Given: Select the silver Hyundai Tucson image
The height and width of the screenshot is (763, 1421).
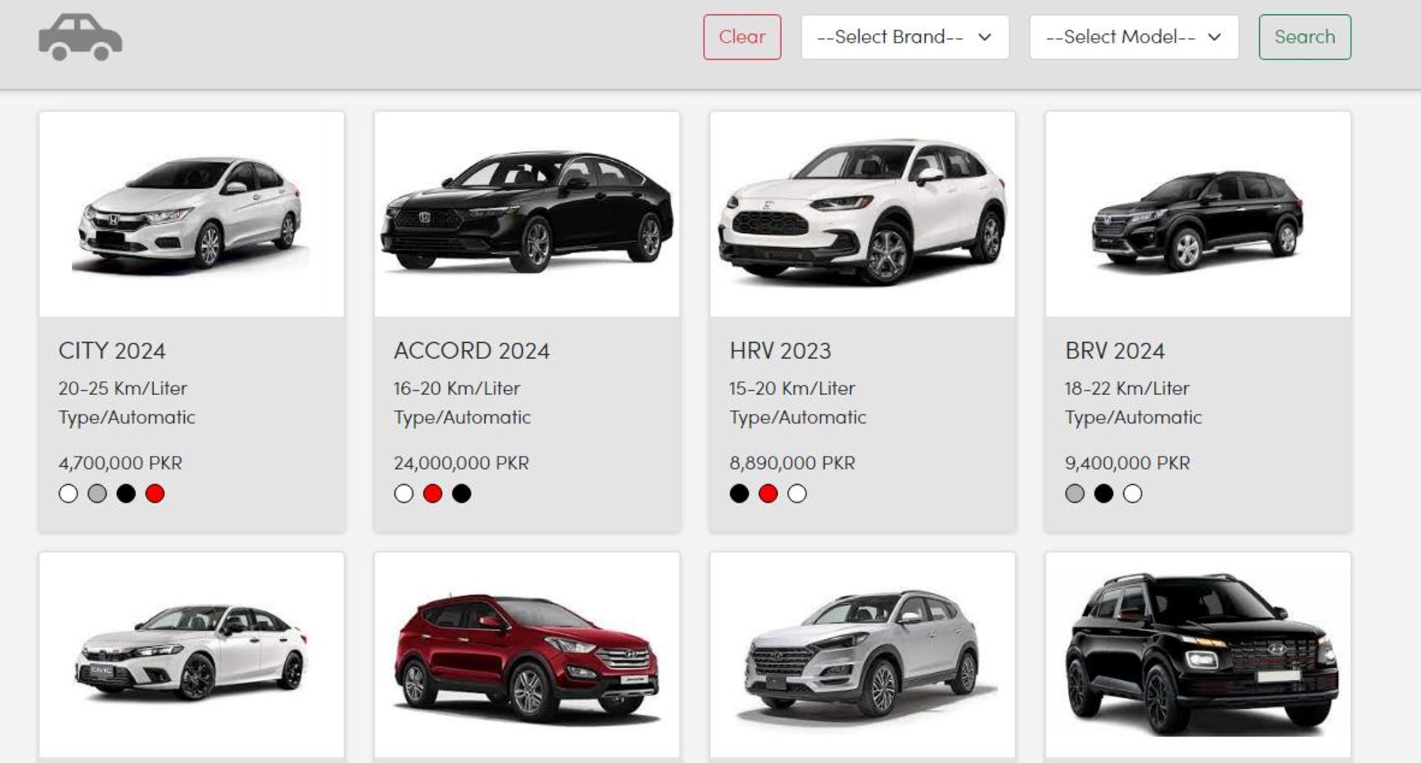Looking at the screenshot, I should [862, 655].
